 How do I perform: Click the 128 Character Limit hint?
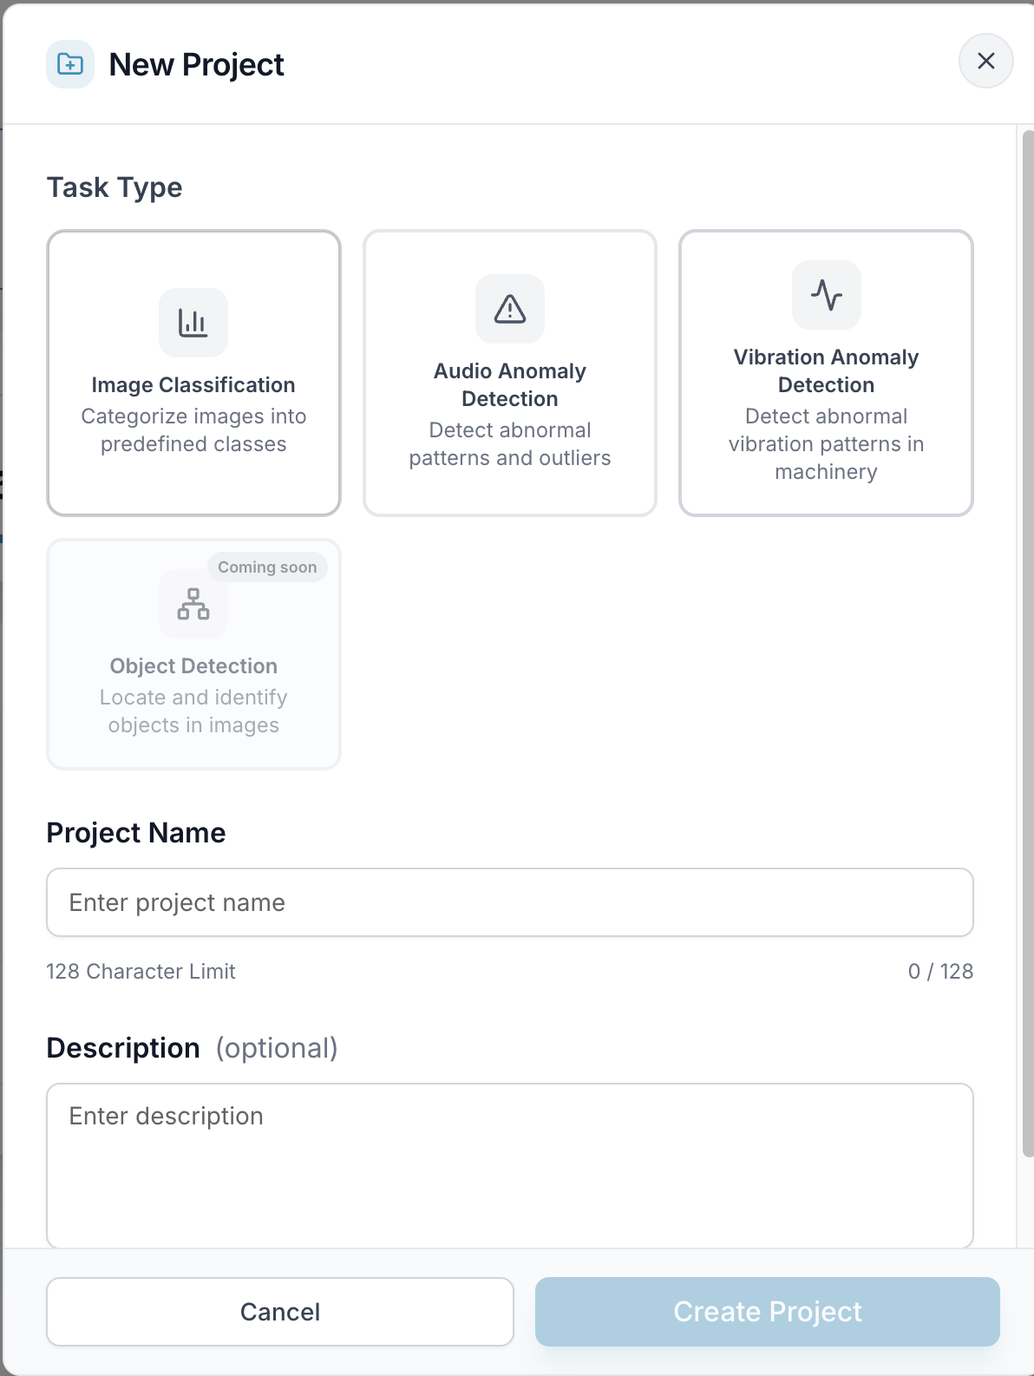pyautogui.click(x=141, y=972)
